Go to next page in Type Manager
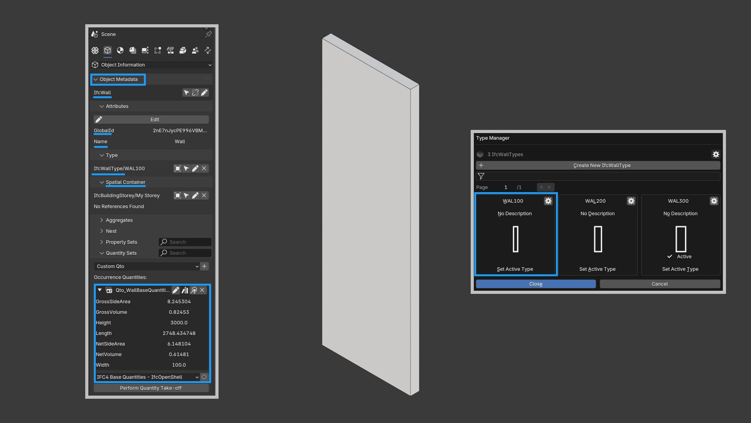 coord(550,187)
